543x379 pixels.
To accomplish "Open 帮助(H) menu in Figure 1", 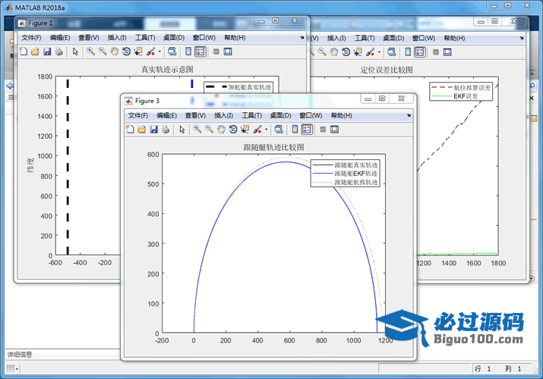I will [235, 38].
